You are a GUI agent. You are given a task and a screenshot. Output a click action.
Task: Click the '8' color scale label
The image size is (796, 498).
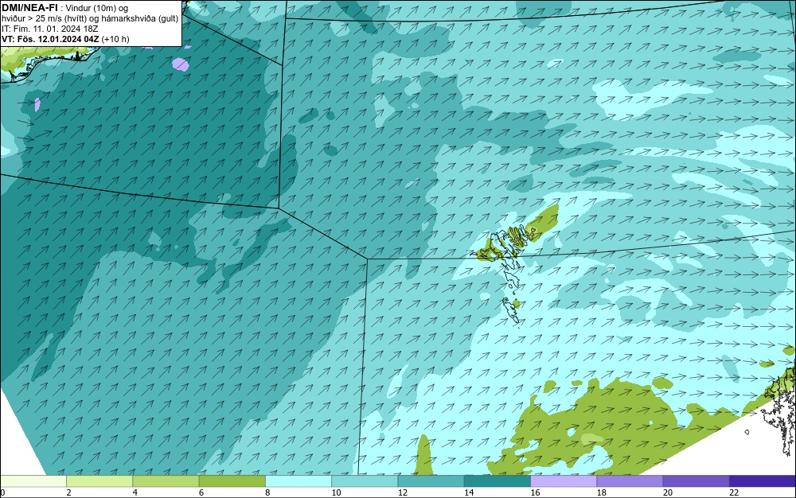pyautogui.click(x=267, y=492)
